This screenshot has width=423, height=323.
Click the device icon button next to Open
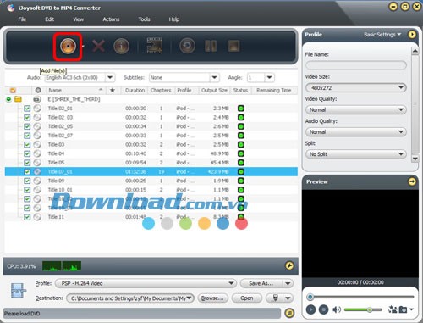coord(275,298)
